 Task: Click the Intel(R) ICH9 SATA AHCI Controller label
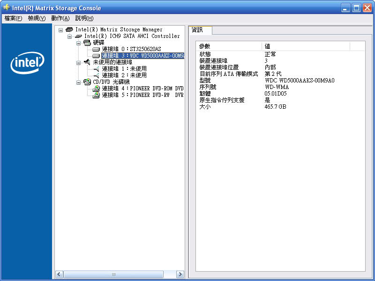[x=132, y=36]
